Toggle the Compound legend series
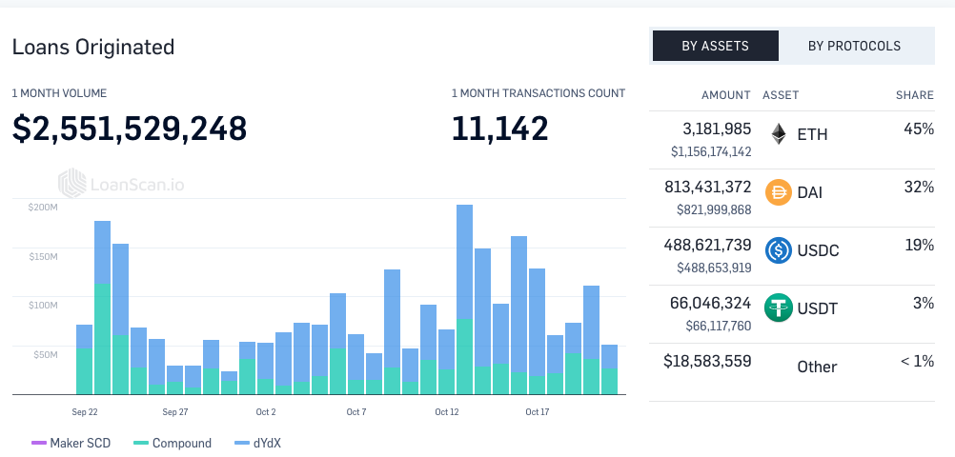The image size is (955, 457). tap(181, 443)
